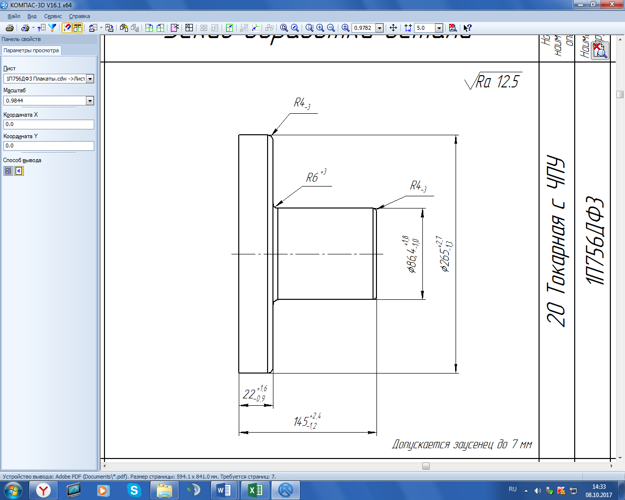Click the dimension text ø265 on the drawing
The width and height of the screenshot is (625, 500).
(x=445, y=253)
